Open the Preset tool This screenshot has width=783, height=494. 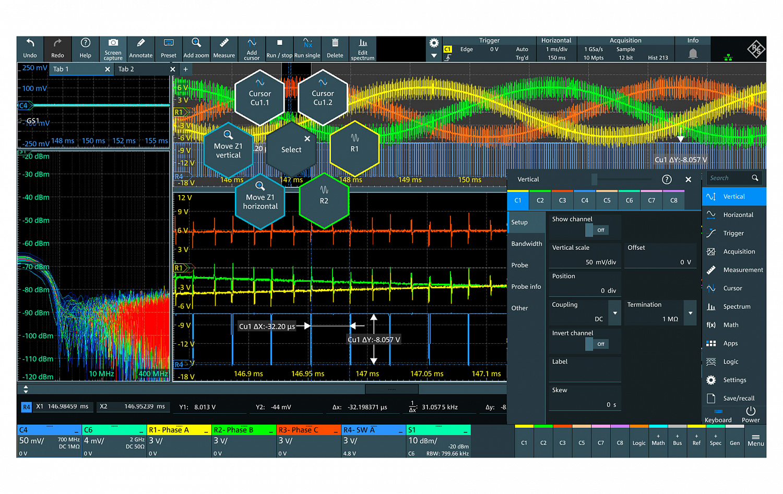pos(168,49)
